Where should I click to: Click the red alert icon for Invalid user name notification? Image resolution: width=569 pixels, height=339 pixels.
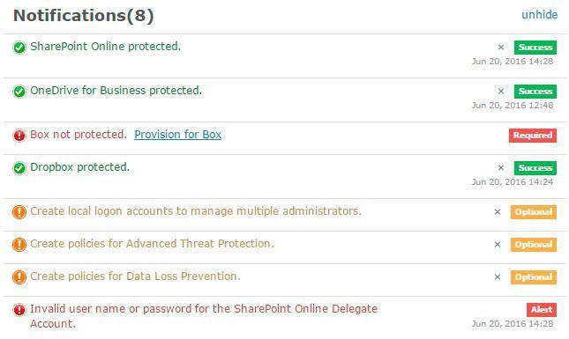click(x=19, y=310)
